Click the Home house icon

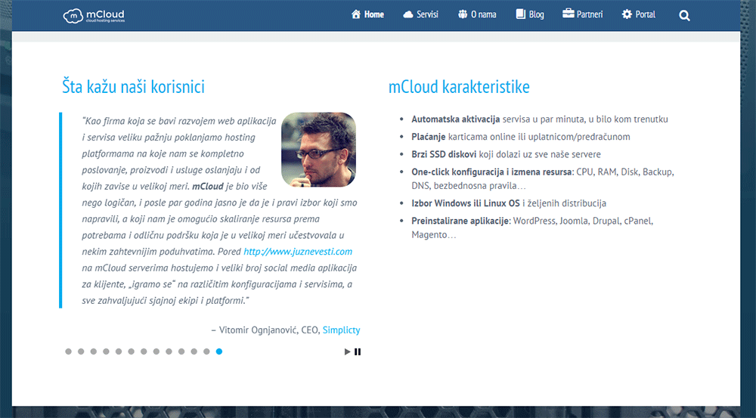tap(356, 14)
